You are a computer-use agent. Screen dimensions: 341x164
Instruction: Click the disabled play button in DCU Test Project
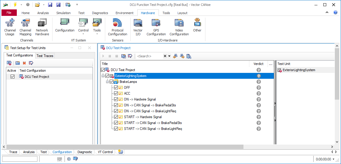pos(103,56)
